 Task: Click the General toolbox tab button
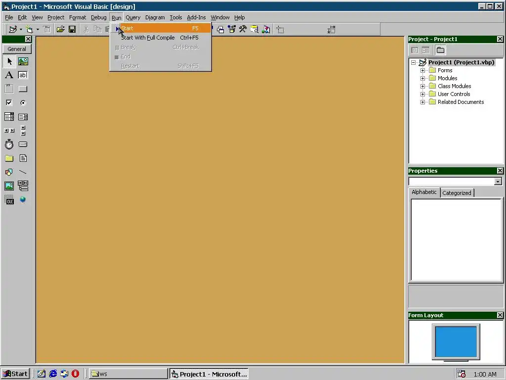[17, 49]
